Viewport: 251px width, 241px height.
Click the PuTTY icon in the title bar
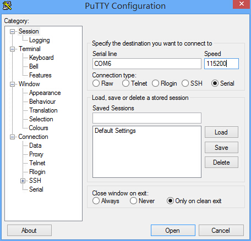[x=7, y=5]
